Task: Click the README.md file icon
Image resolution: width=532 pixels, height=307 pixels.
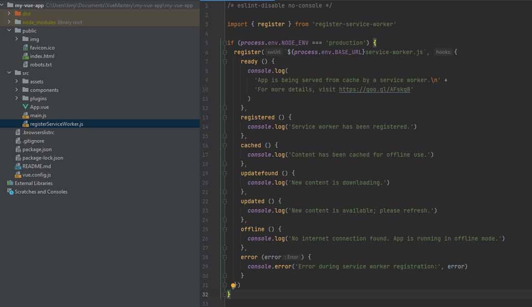Action: point(18,166)
